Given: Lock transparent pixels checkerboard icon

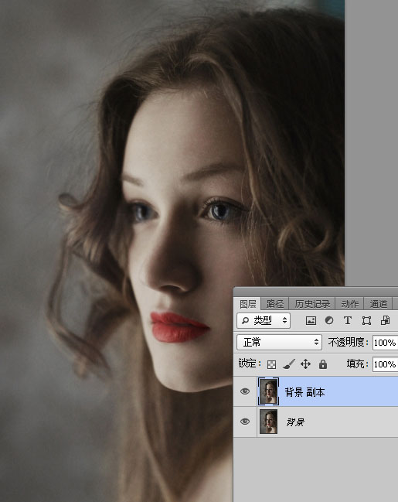Looking at the screenshot, I should [271, 364].
